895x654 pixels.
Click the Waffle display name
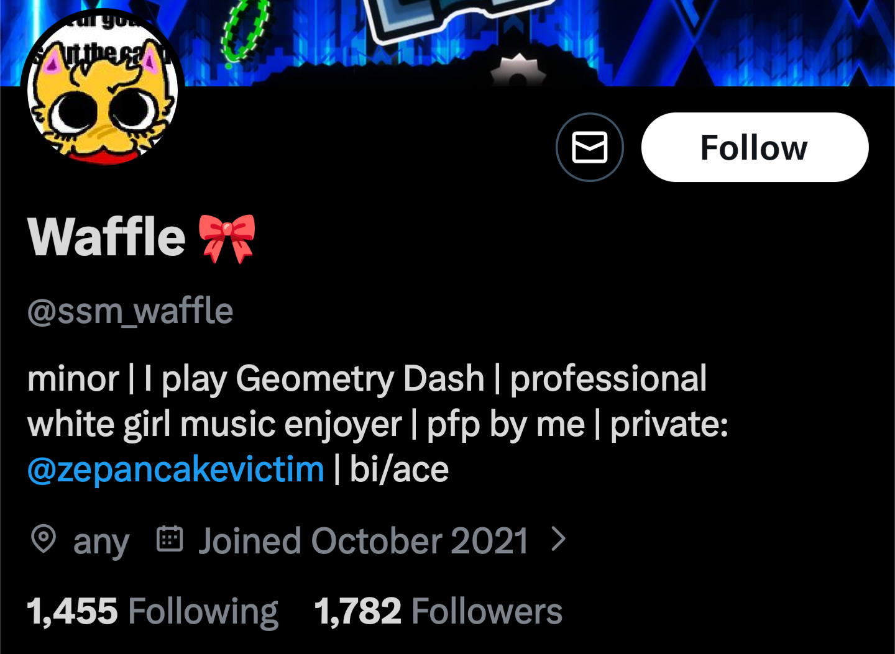[x=106, y=237]
